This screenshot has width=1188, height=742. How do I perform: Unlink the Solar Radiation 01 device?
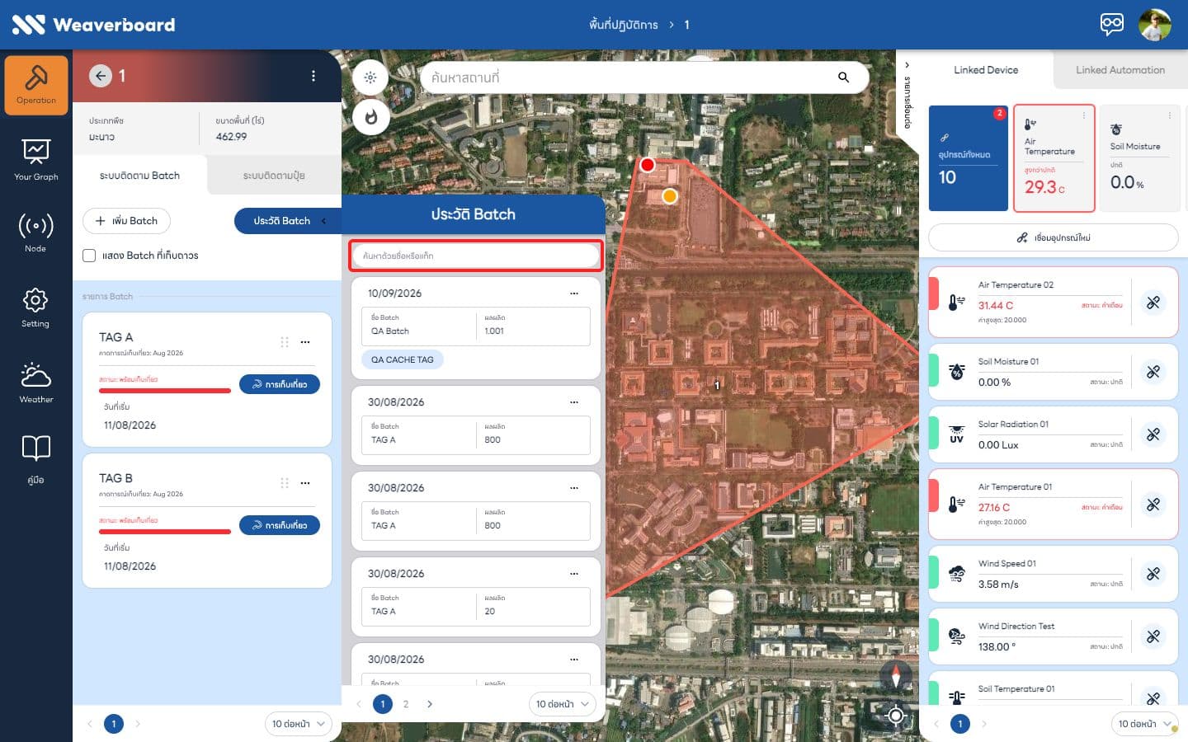tap(1153, 434)
